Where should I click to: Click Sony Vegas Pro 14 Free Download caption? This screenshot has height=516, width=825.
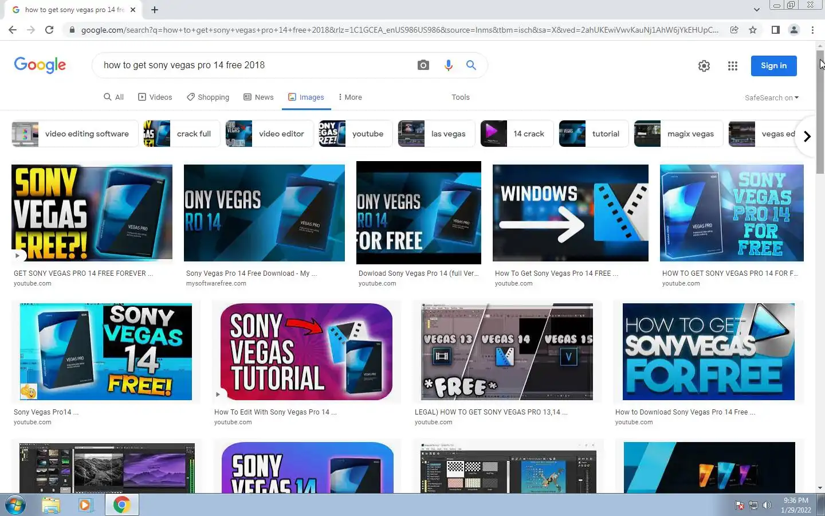pos(252,273)
